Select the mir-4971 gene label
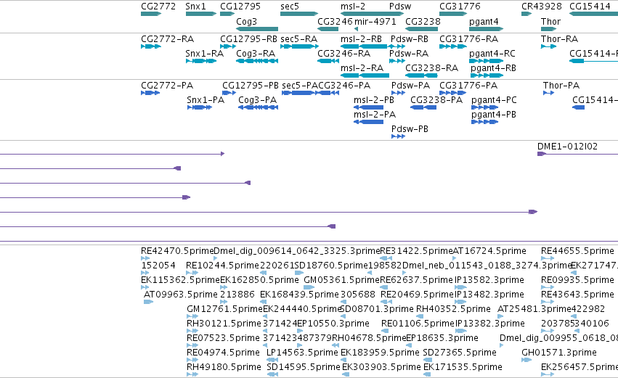The height and width of the screenshot is (378, 618). tap(375, 22)
